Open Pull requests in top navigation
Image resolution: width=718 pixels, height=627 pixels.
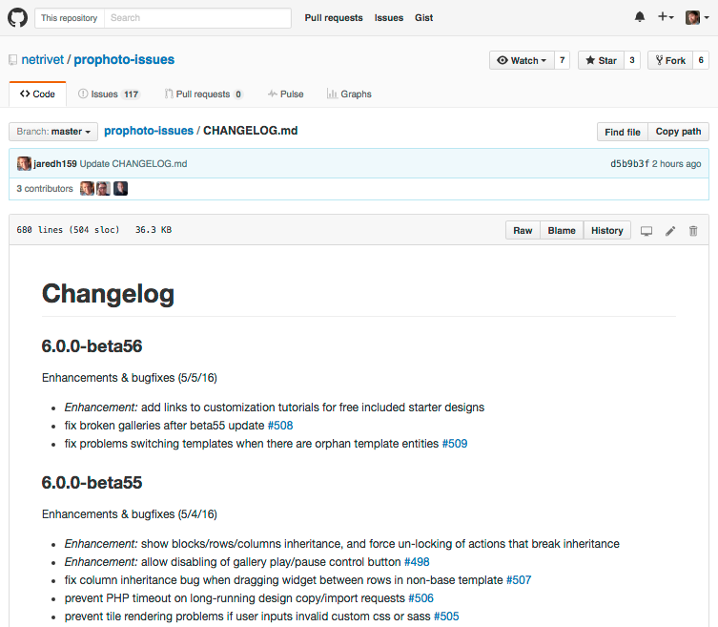click(x=334, y=18)
